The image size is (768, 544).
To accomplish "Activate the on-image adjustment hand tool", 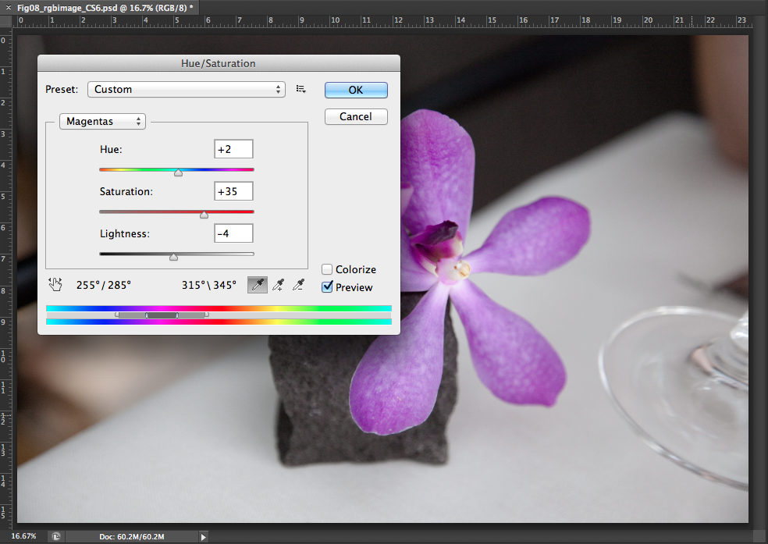I will click(x=54, y=285).
